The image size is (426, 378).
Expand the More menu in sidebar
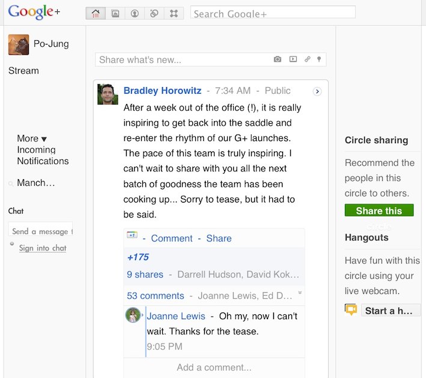[32, 139]
